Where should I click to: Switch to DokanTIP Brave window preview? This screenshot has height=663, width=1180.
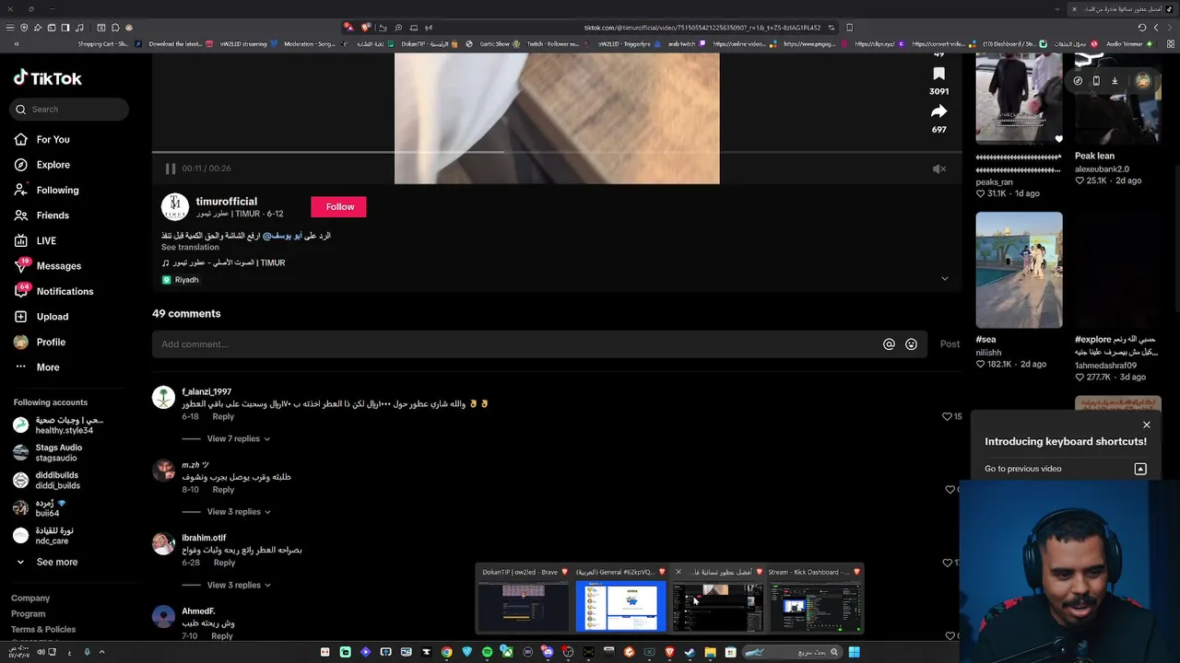pos(523,599)
